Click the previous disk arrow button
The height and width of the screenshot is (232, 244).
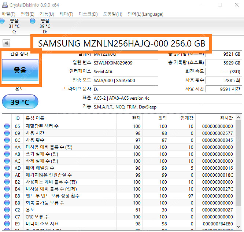(x=6, y=43)
